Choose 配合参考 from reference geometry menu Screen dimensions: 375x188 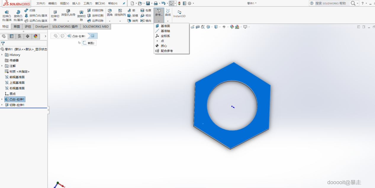coord(172,51)
